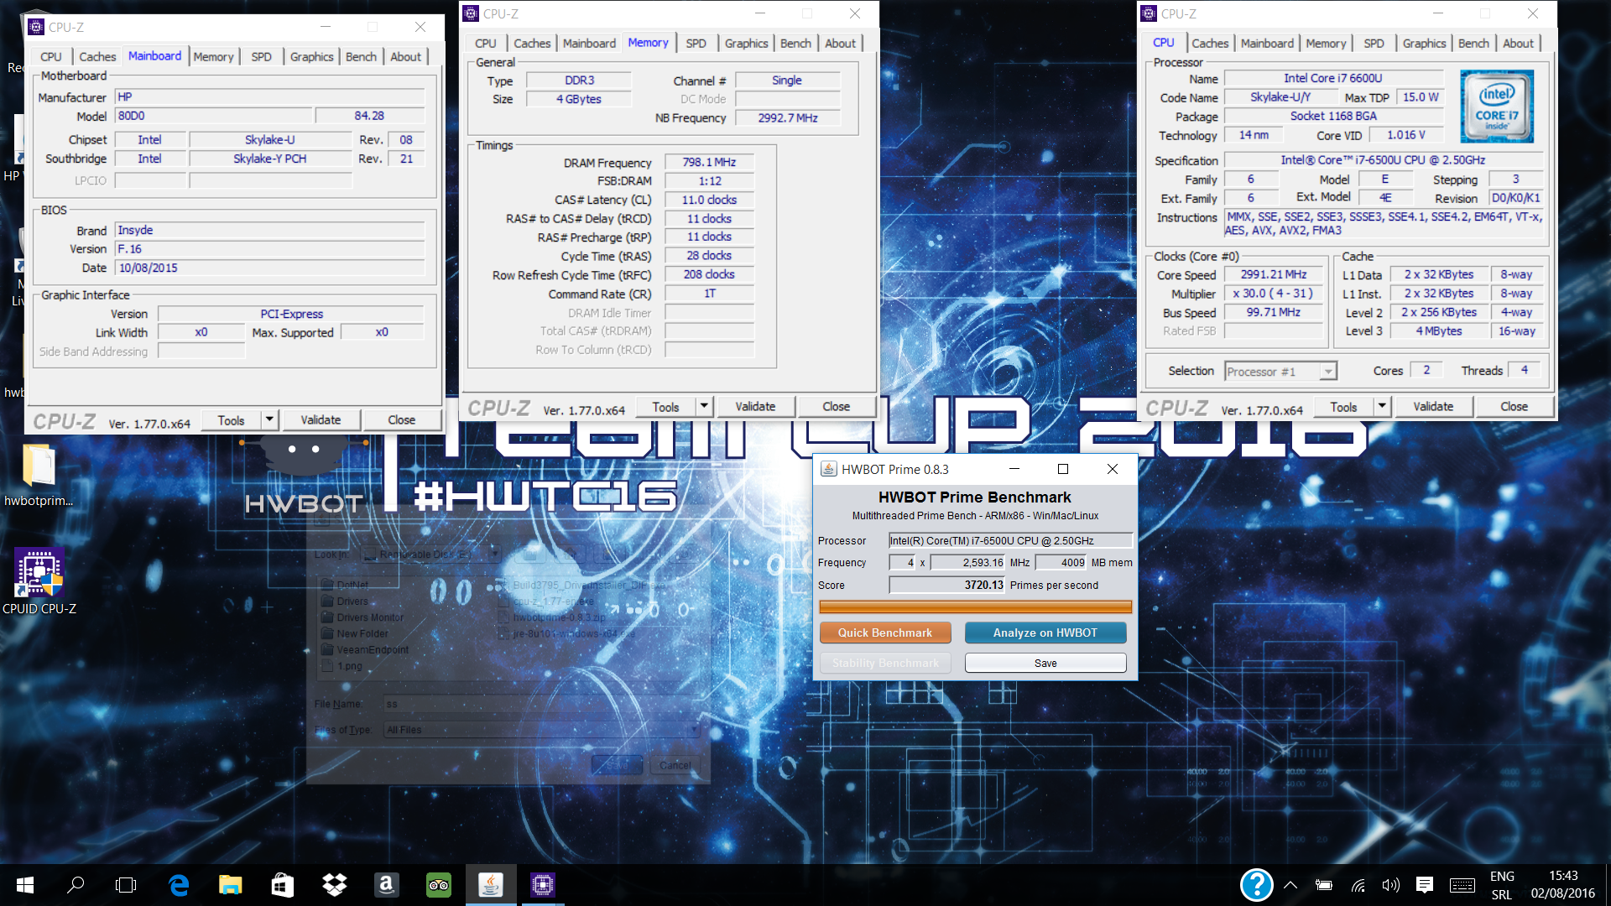
Task: Click the blue help question mark tray icon
Action: click(1256, 884)
